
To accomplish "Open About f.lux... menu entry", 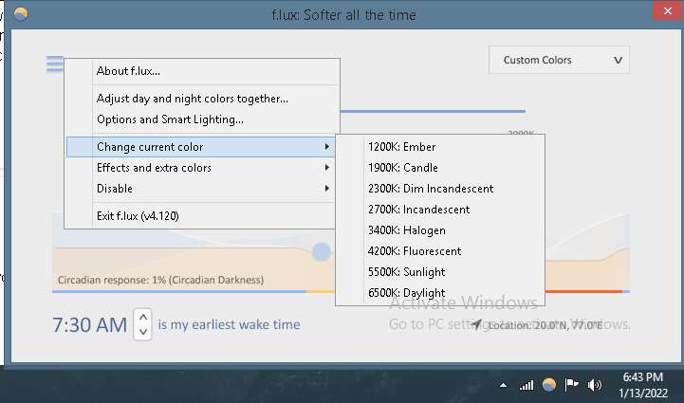I will tap(202, 71).
